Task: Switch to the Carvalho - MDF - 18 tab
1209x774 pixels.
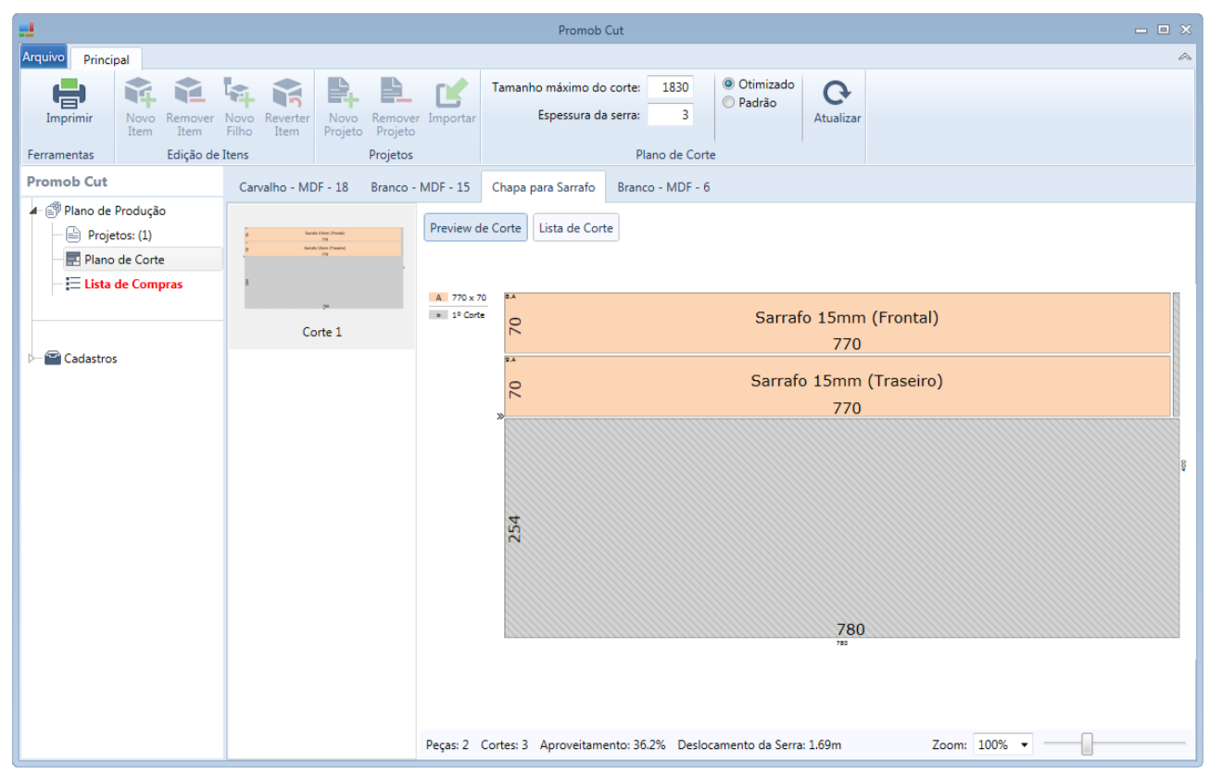Action: pos(294,187)
